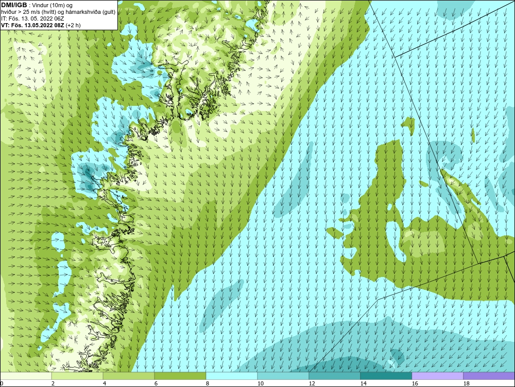Click the 10–12 m/s teal legend swatch
The width and height of the screenshot is (515, 387).
pos(283,376)
